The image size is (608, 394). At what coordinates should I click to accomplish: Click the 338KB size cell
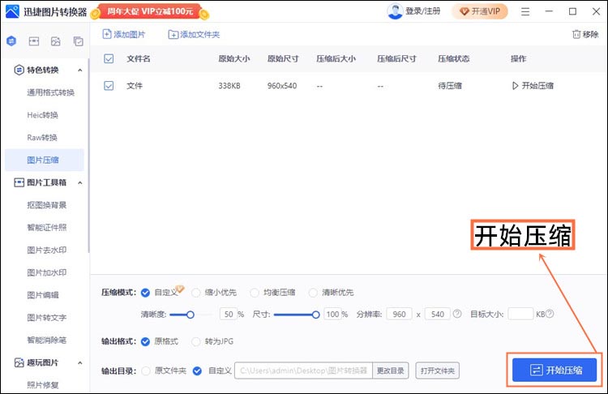pos(229,86)
